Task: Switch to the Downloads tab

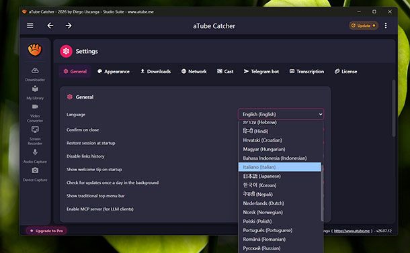Action: pyautogui.click(x=155, y=71)
